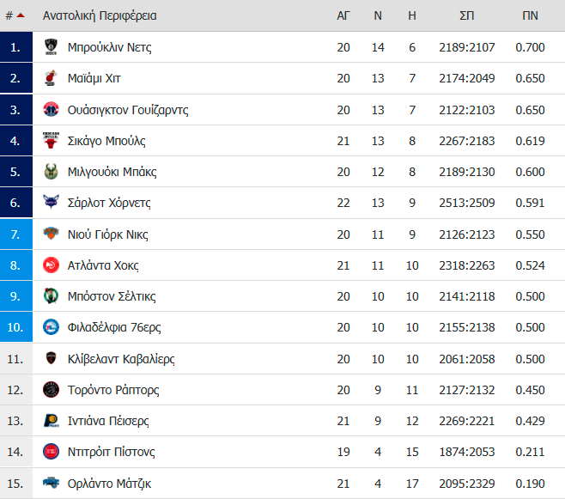Image resolution: width=565 pixels, height=499 pixels.
Task: Sort standings by Ν wins header
Action: [x=378, y=15]
